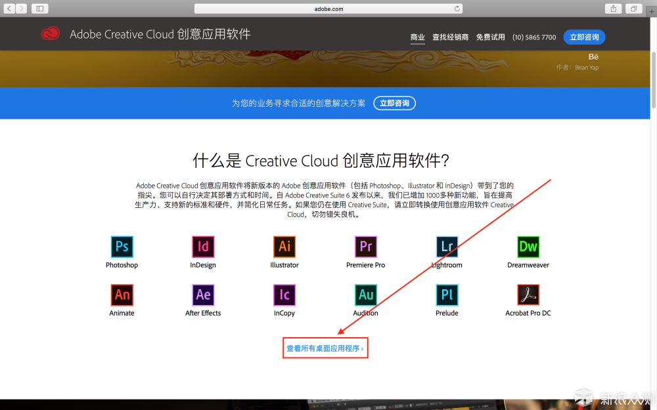Select the Dreamweaver icon
The image size is (657, 410).
click(528, 247)
